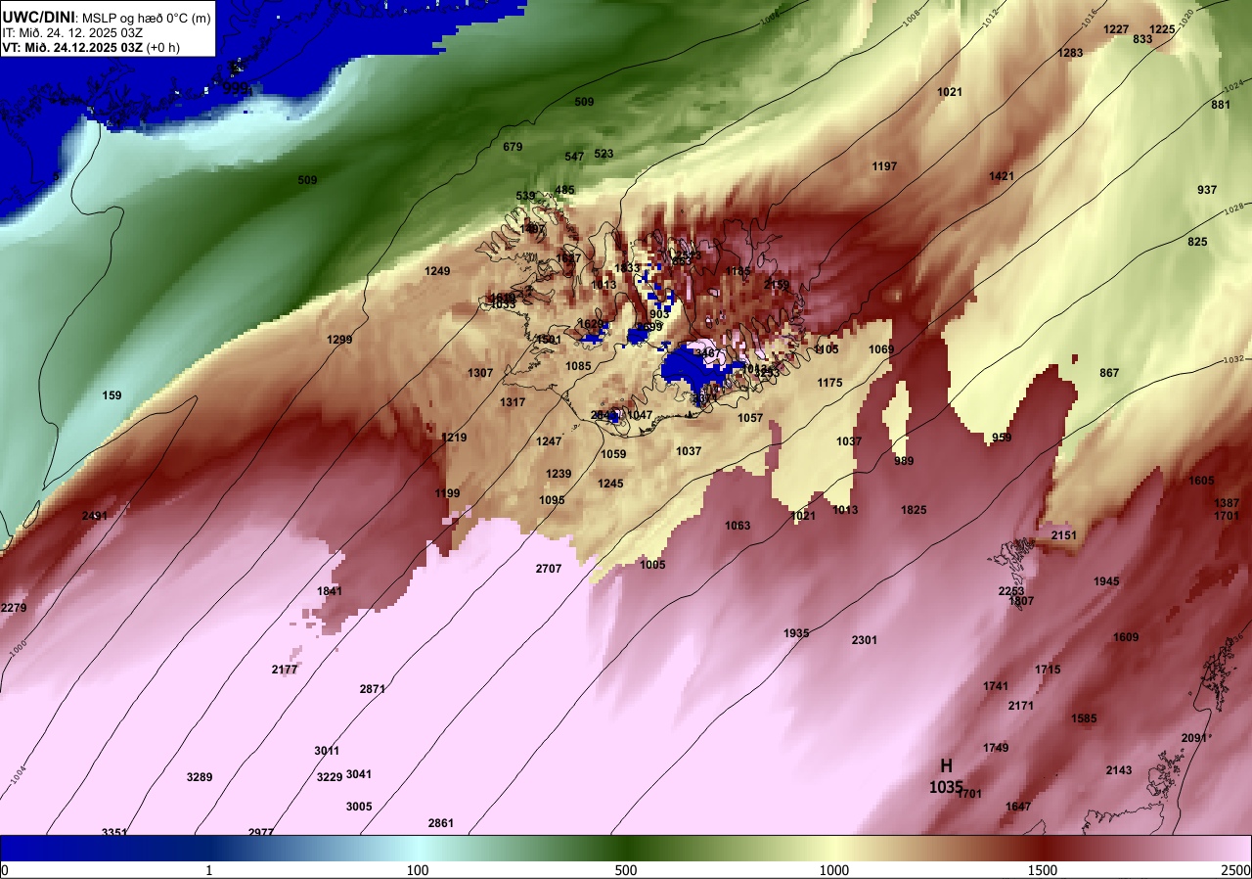Screen dimensions: 1252x879
Task: Select the value 959 on the map
Action: coord(1002,438)
